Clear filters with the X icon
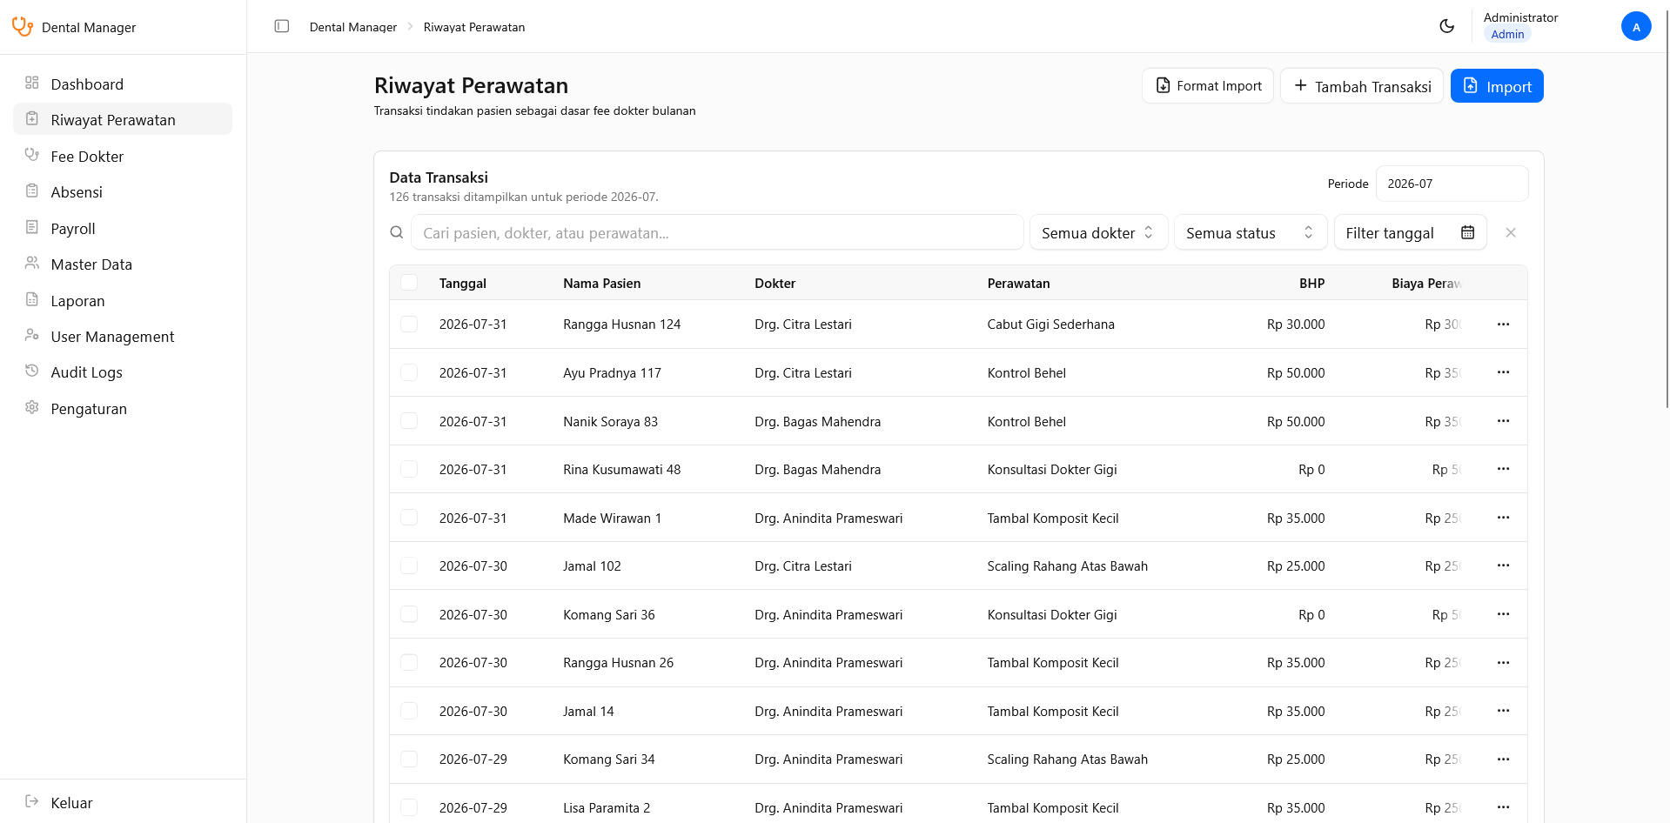Image resolution: width=1670 pixels, height=823 pixels. (x=1511, y=232)
